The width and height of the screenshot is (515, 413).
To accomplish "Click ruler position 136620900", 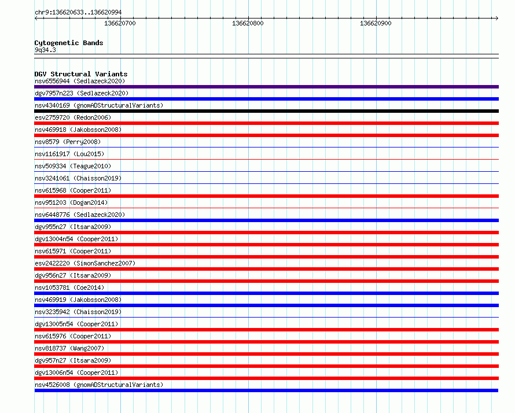I will (376, 23).
